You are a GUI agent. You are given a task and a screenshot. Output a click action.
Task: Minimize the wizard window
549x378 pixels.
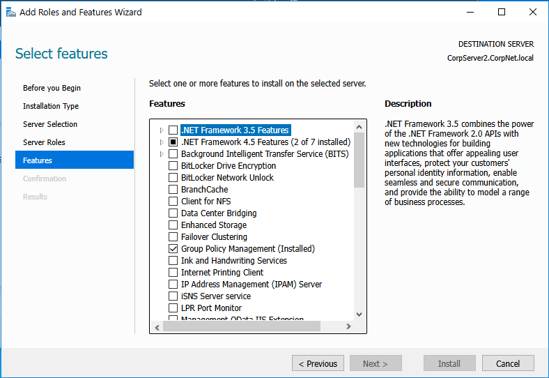coord(470,12)
